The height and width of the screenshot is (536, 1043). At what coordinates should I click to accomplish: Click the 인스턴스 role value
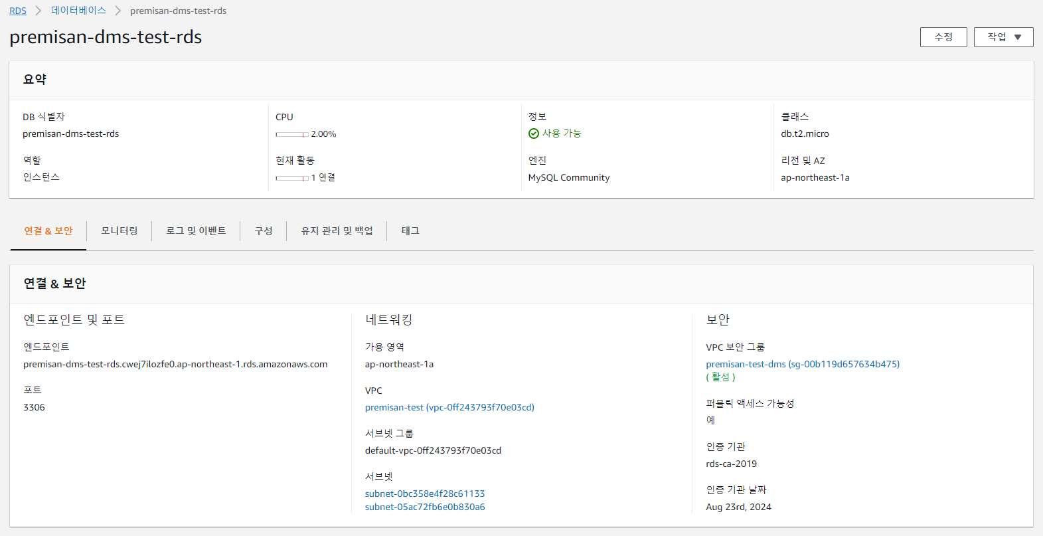41,177
